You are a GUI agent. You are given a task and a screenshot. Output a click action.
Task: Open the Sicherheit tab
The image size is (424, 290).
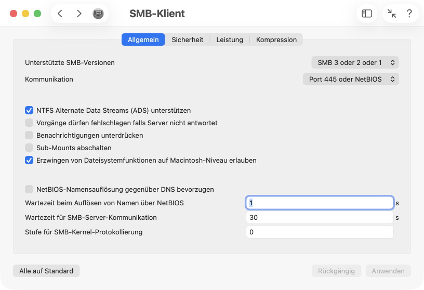pyautogui.click(x=188, y=39)
